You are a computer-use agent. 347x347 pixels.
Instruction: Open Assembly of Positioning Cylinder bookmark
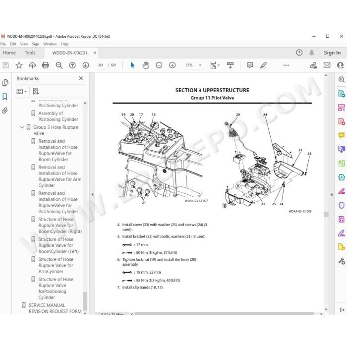click(x=58, y=116)
